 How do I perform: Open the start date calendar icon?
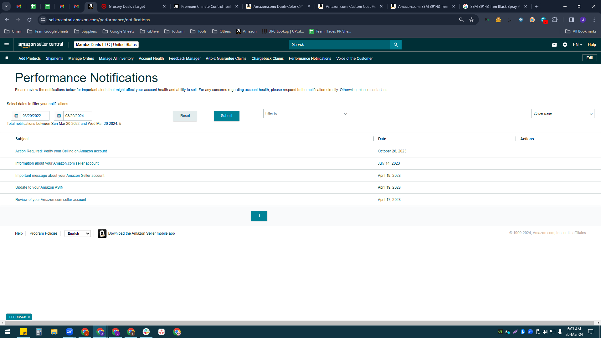[x=16, y=116]
